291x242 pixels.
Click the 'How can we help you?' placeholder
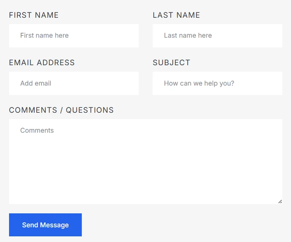(199, 83)
